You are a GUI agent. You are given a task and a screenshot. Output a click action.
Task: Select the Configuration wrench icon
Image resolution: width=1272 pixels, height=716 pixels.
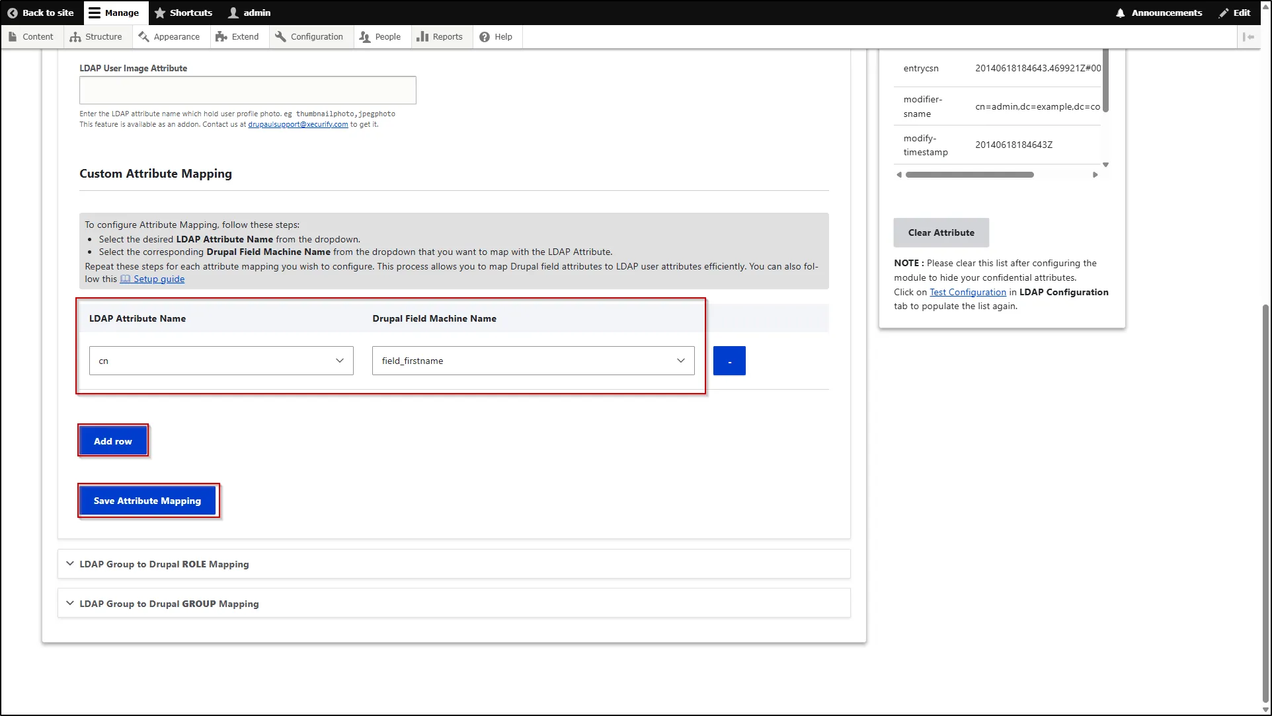(x=280, y=36)
